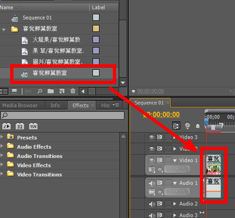Switch project panel to list view
The width and height of the screenshot is (235, 218).
coord(4,91)
